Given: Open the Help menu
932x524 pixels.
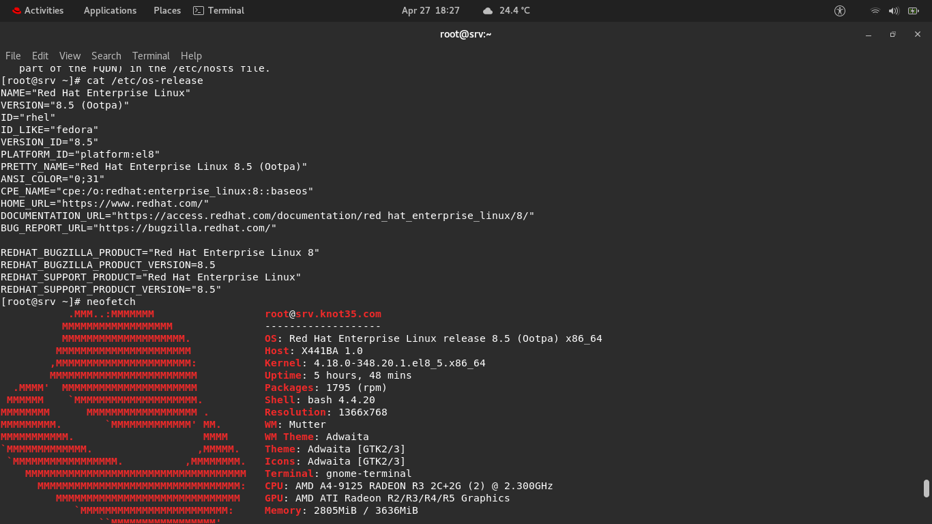Looking at the screenshot, I should 191,56.
